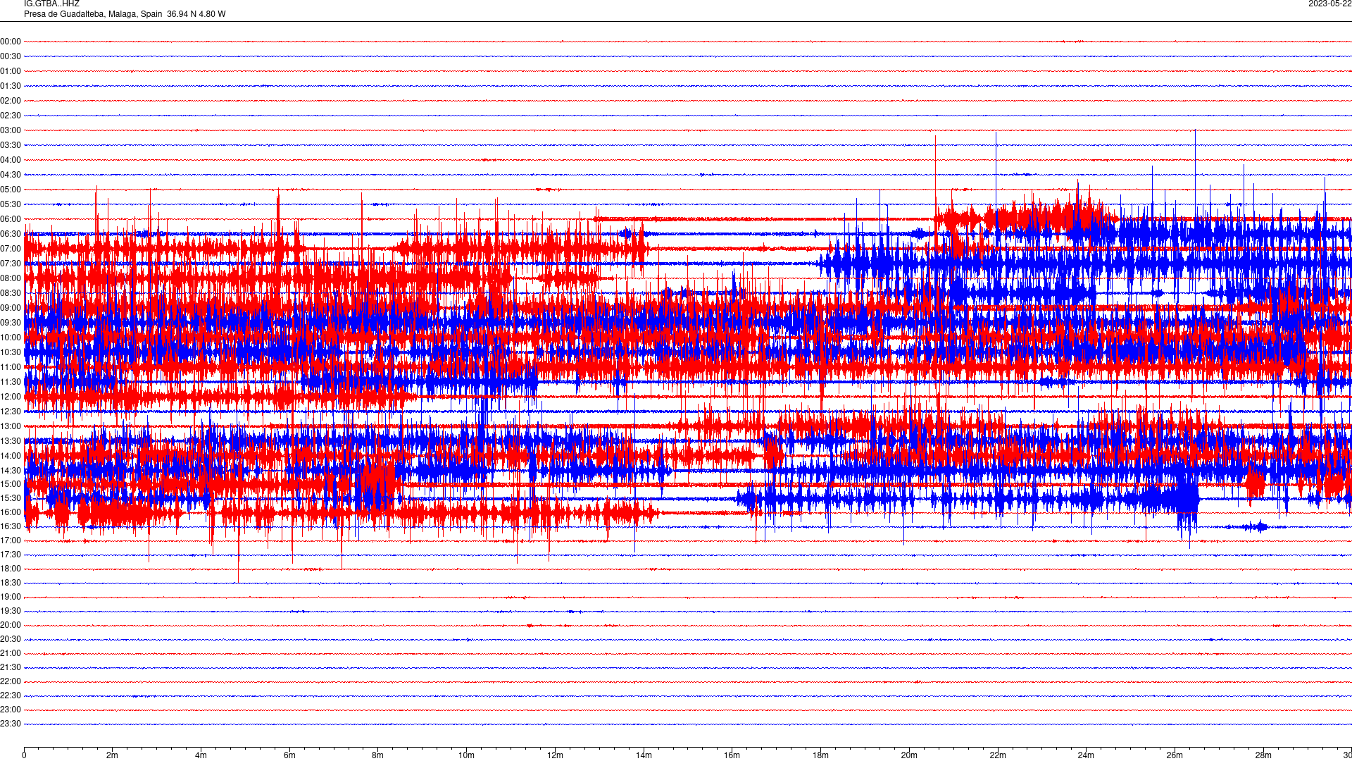Click the 14:00 time row label

pos(11,456)
